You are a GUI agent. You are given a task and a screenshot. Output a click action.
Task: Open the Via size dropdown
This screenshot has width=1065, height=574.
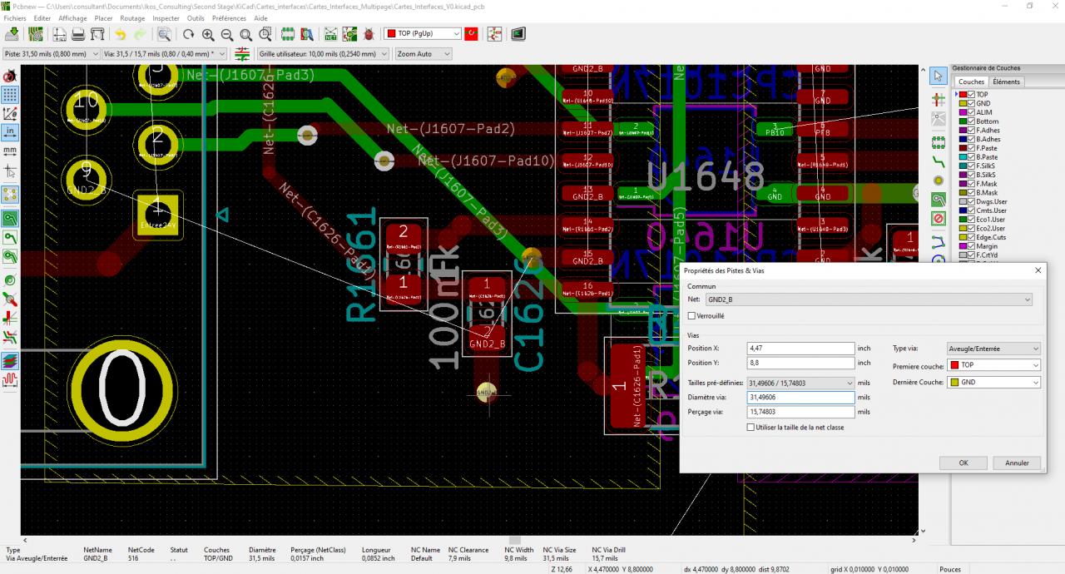coord(165,54)
